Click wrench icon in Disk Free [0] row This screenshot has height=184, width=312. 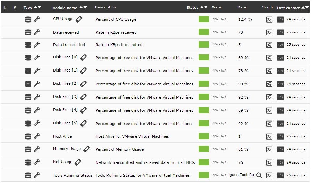37,57
